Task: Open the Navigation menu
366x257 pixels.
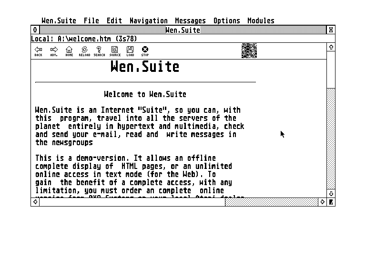Action: tap(149, 21)
